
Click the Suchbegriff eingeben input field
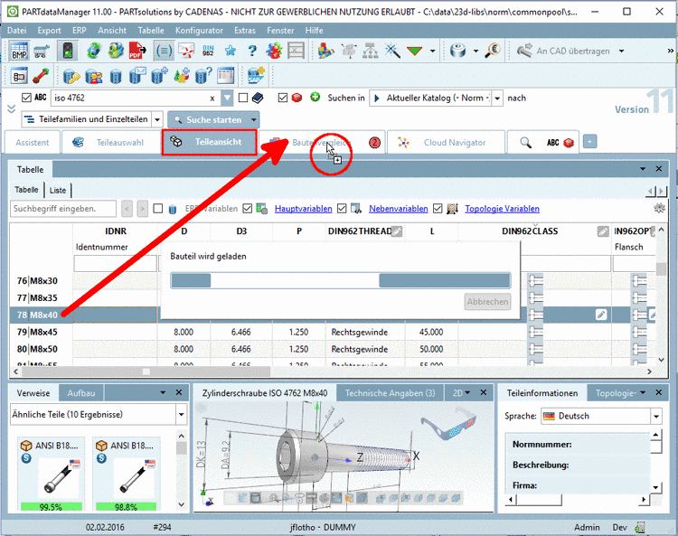[63, 209]
